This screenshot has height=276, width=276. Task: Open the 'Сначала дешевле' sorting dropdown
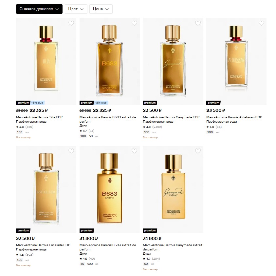(39, 9)
